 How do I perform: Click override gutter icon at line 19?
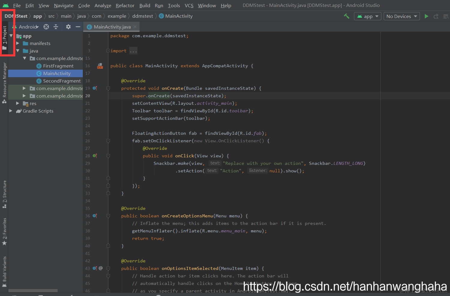coord(95,88)
